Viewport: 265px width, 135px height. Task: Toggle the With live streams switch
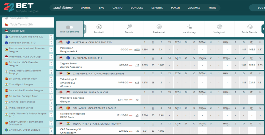click(69, 27)
